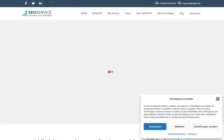Screen dimensions: 224x140
Task: Open Impressum in the navigation bar
Action: coord(195,13)
